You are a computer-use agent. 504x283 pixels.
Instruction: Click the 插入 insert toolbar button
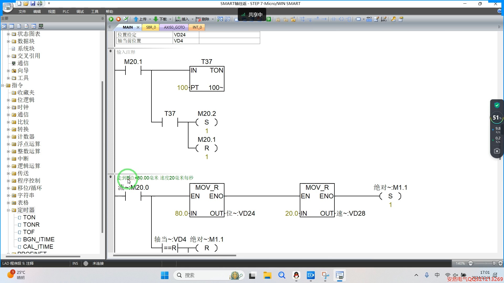tap(182, 19)
